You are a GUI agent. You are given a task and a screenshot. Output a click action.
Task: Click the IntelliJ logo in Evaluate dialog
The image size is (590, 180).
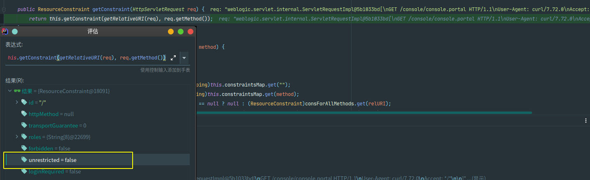coord(5,32)
